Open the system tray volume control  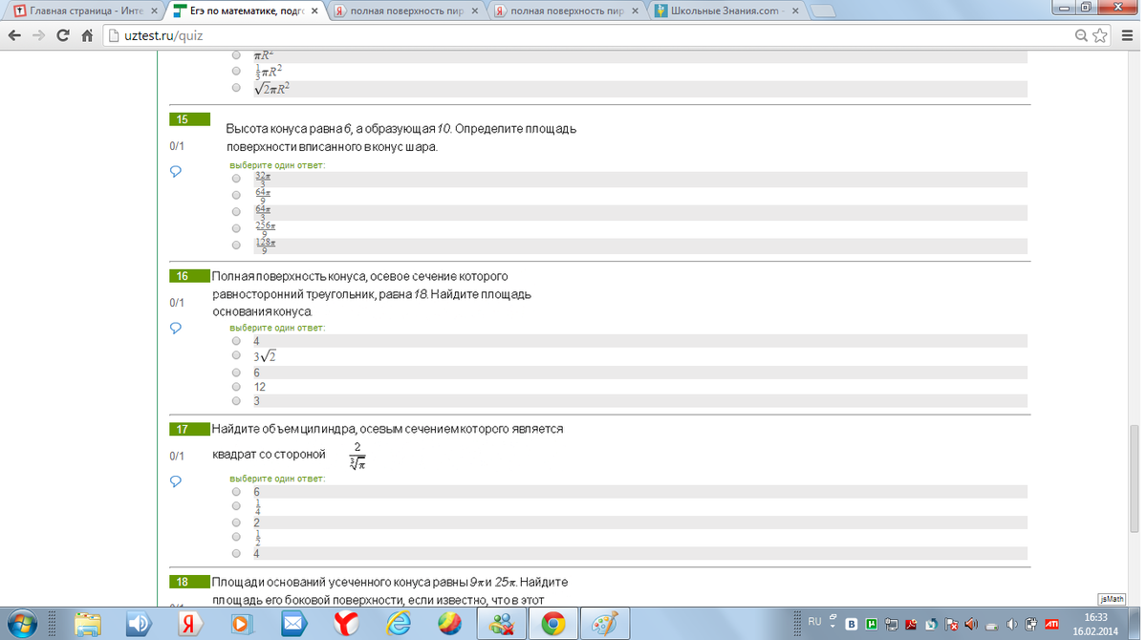point(1012,625)
